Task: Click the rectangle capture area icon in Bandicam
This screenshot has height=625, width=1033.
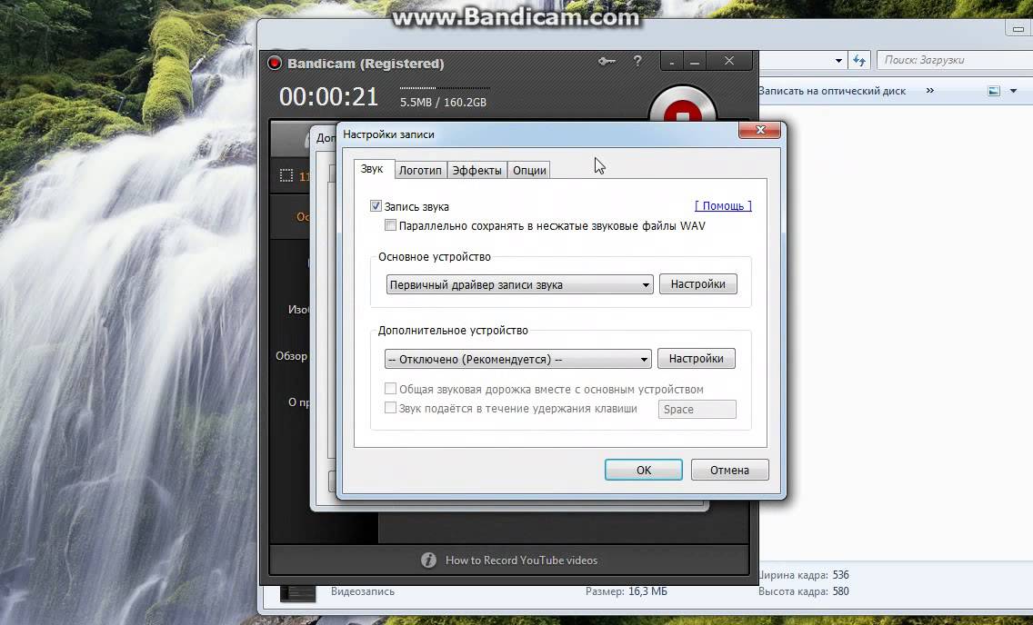Action: coord(286,175)
